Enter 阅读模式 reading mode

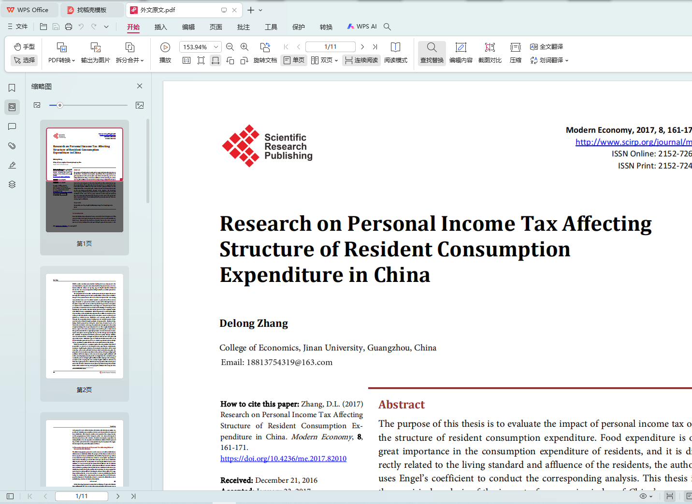coord(396,52)
